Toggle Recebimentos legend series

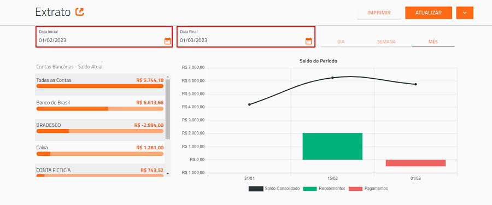[x=324, y=189]
